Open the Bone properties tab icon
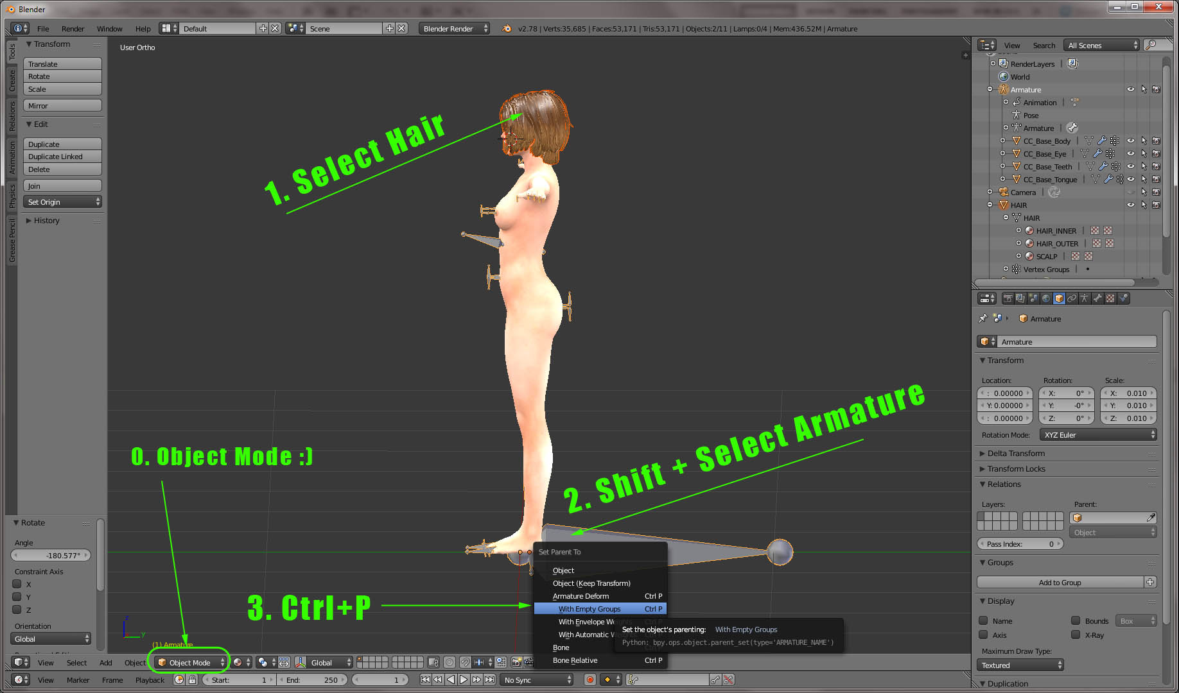Viewport: 1179px width, 693px height. point(1097,298)
